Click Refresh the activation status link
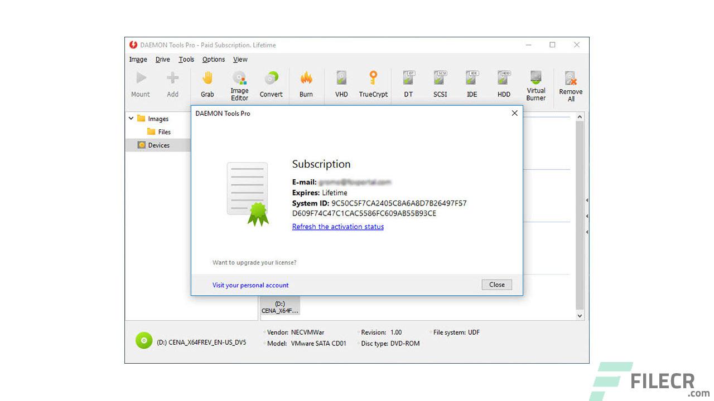 pos(338,227)
